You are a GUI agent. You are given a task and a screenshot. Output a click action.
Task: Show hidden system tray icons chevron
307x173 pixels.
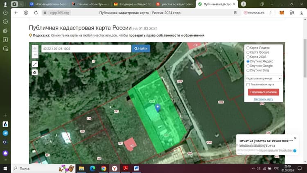coord(253,168)
